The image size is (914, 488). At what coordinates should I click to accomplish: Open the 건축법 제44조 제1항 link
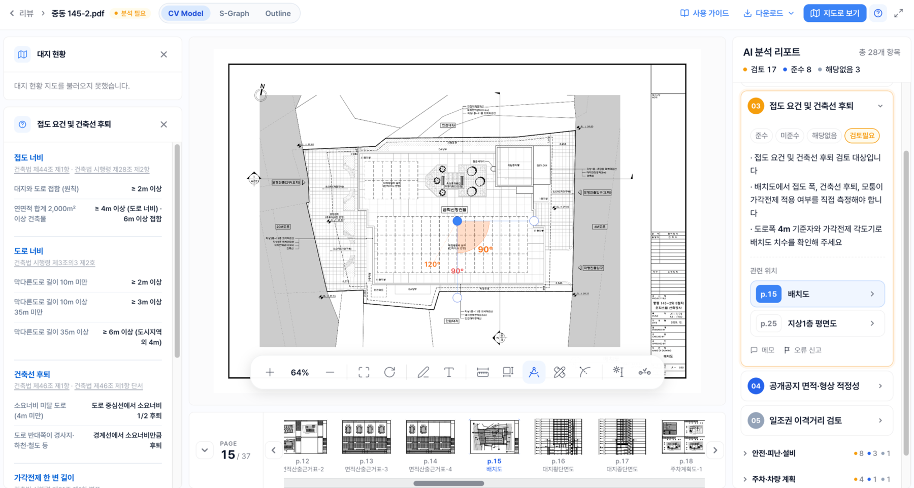click(42, 170)
